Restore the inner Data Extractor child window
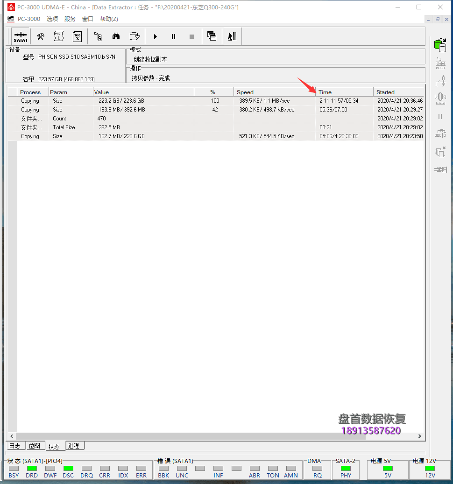The width and height of the screenshot is (453, 484). point(438,19)
